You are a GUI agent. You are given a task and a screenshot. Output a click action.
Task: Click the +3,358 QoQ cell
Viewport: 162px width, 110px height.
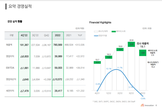[47, 79]
